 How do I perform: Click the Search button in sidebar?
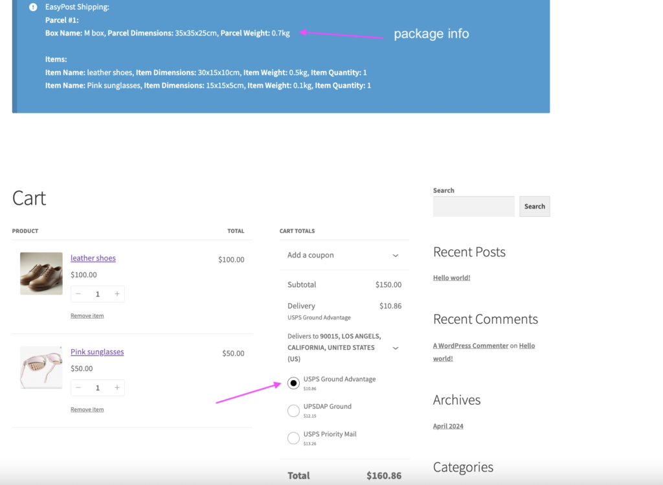coord(534,207)
